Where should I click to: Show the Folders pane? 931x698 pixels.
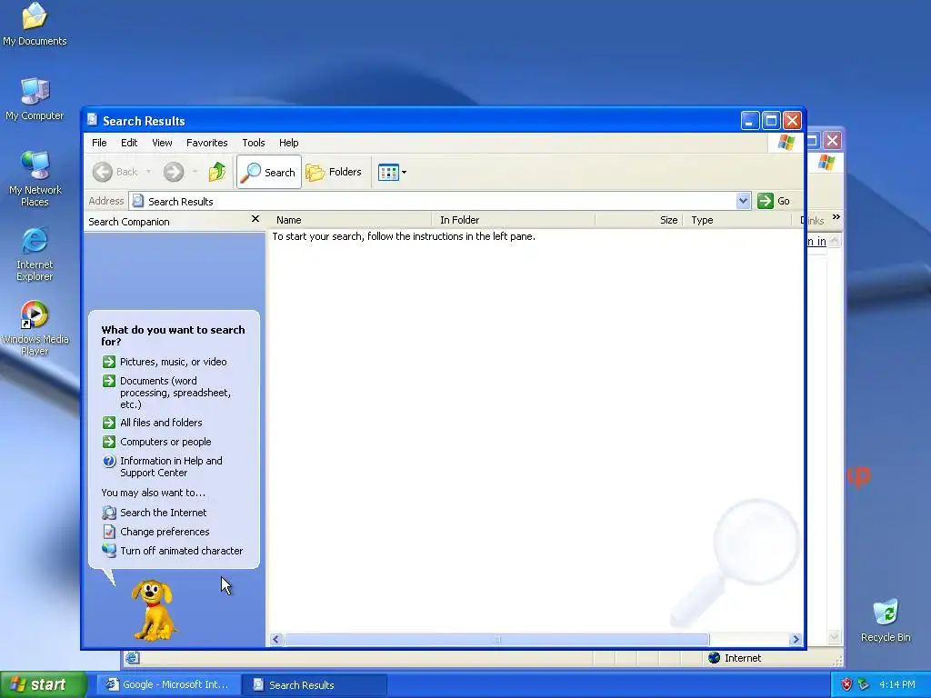334,172
